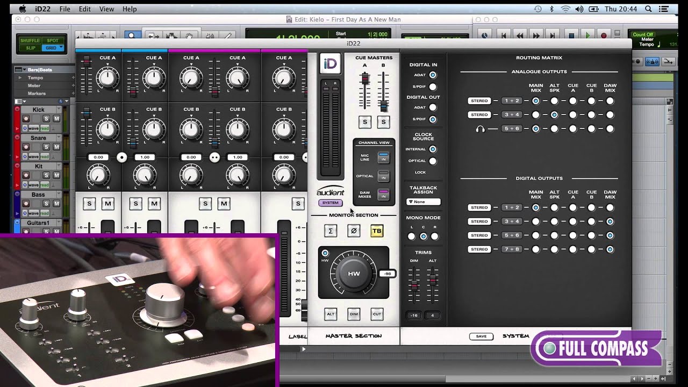Select the Grabber hand tool
This screenshot has height=387, width=688.
[x=190, y=35]
